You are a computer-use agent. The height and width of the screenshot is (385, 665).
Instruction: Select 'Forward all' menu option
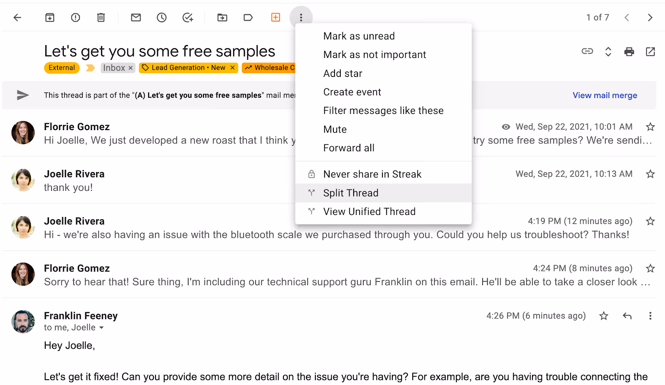[x=383, y=148]
